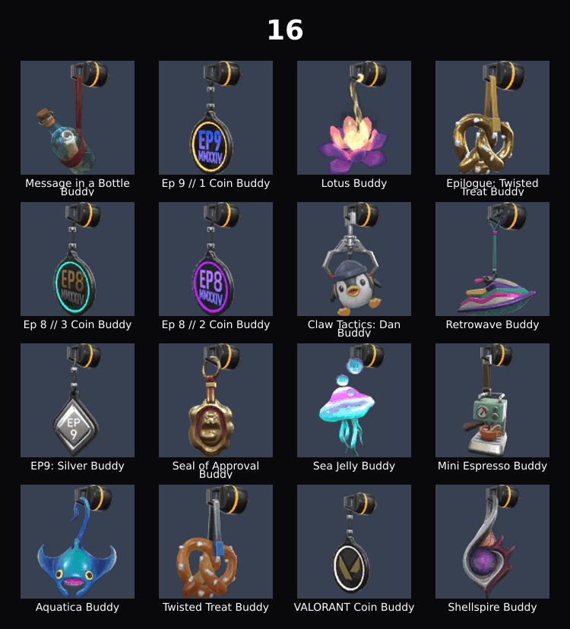Select the VALORANT Coin Buddy
570x629 pixels.
pyautogui.click(x=354, y=541)
